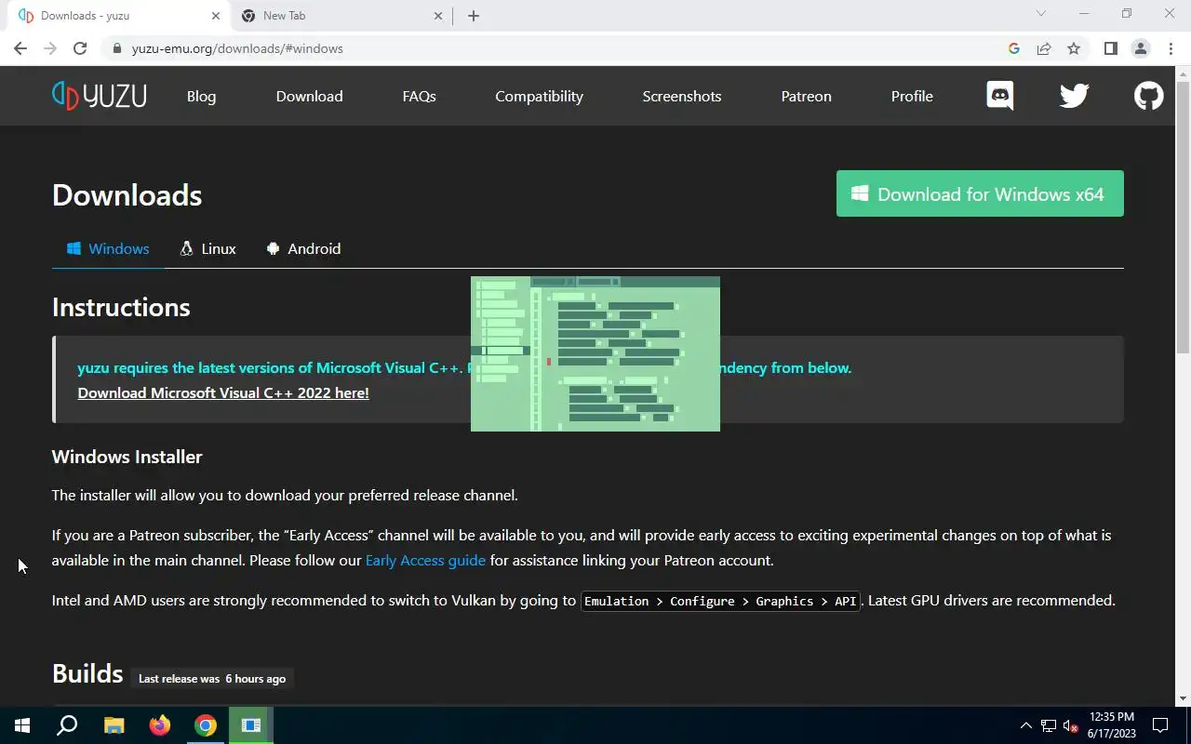Image resolution: width=1191 pixels, height=744 pixels.
Task: Open a new tab with plus button
Action: pos(474,16)
